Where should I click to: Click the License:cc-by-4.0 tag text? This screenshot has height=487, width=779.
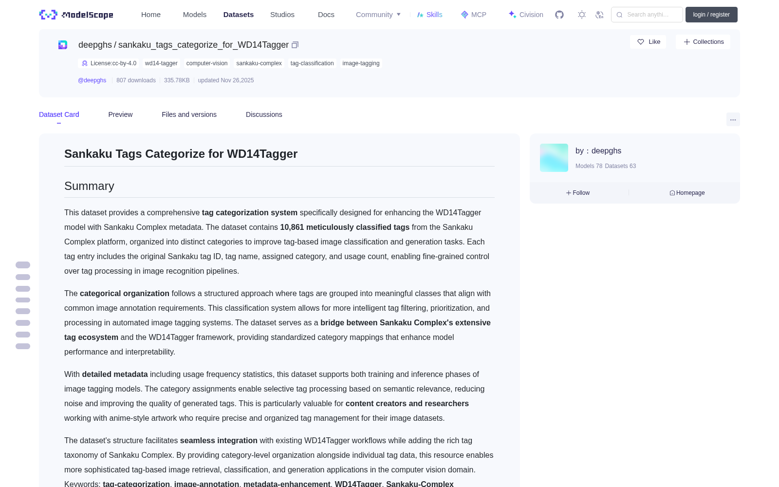click(113, 63)
